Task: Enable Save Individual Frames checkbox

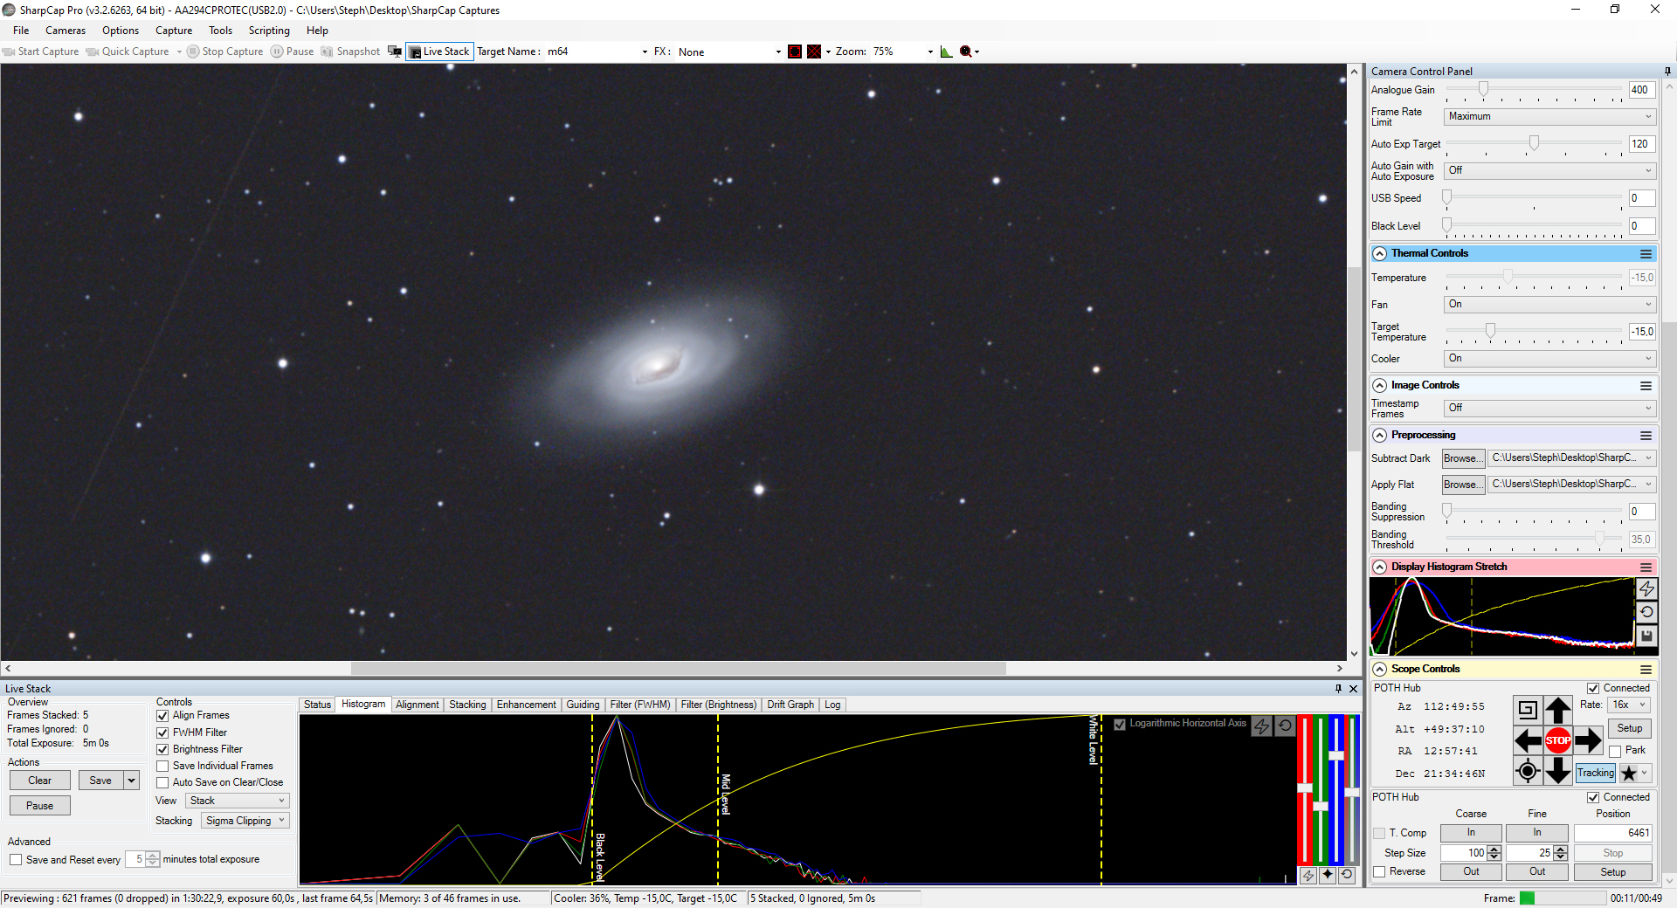Action: pos(162,767)
